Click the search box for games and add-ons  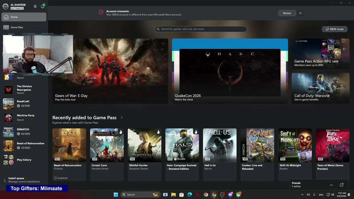[x=201, y=29]
